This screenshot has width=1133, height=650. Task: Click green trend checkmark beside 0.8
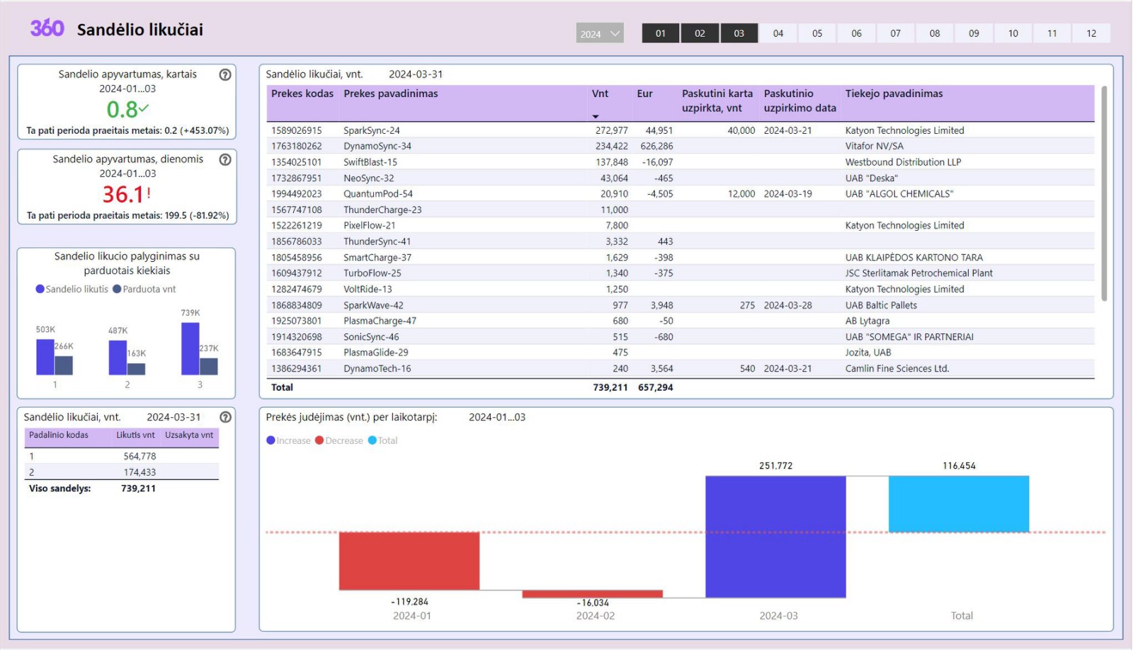pyautogui.click(x=144, y=108)
